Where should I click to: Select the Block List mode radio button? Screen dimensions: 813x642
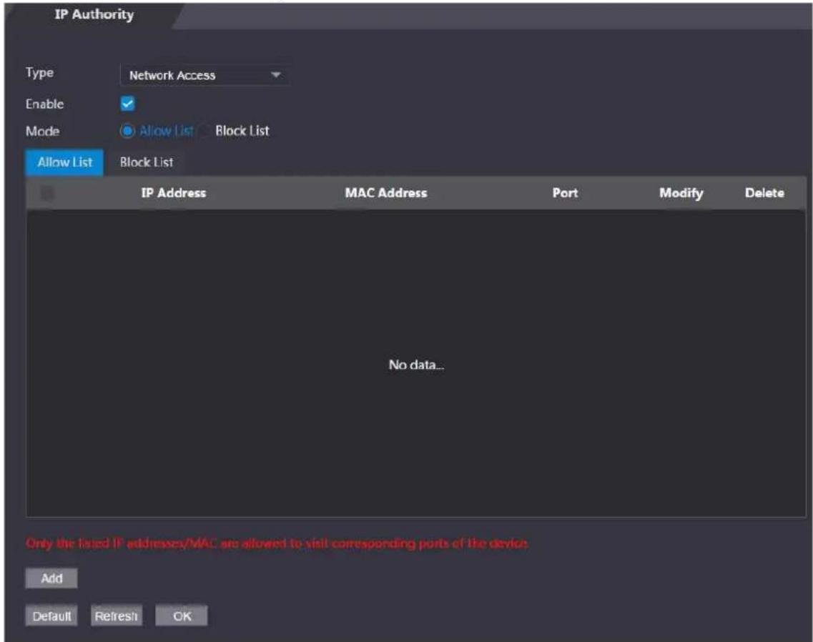pos(205,131)
